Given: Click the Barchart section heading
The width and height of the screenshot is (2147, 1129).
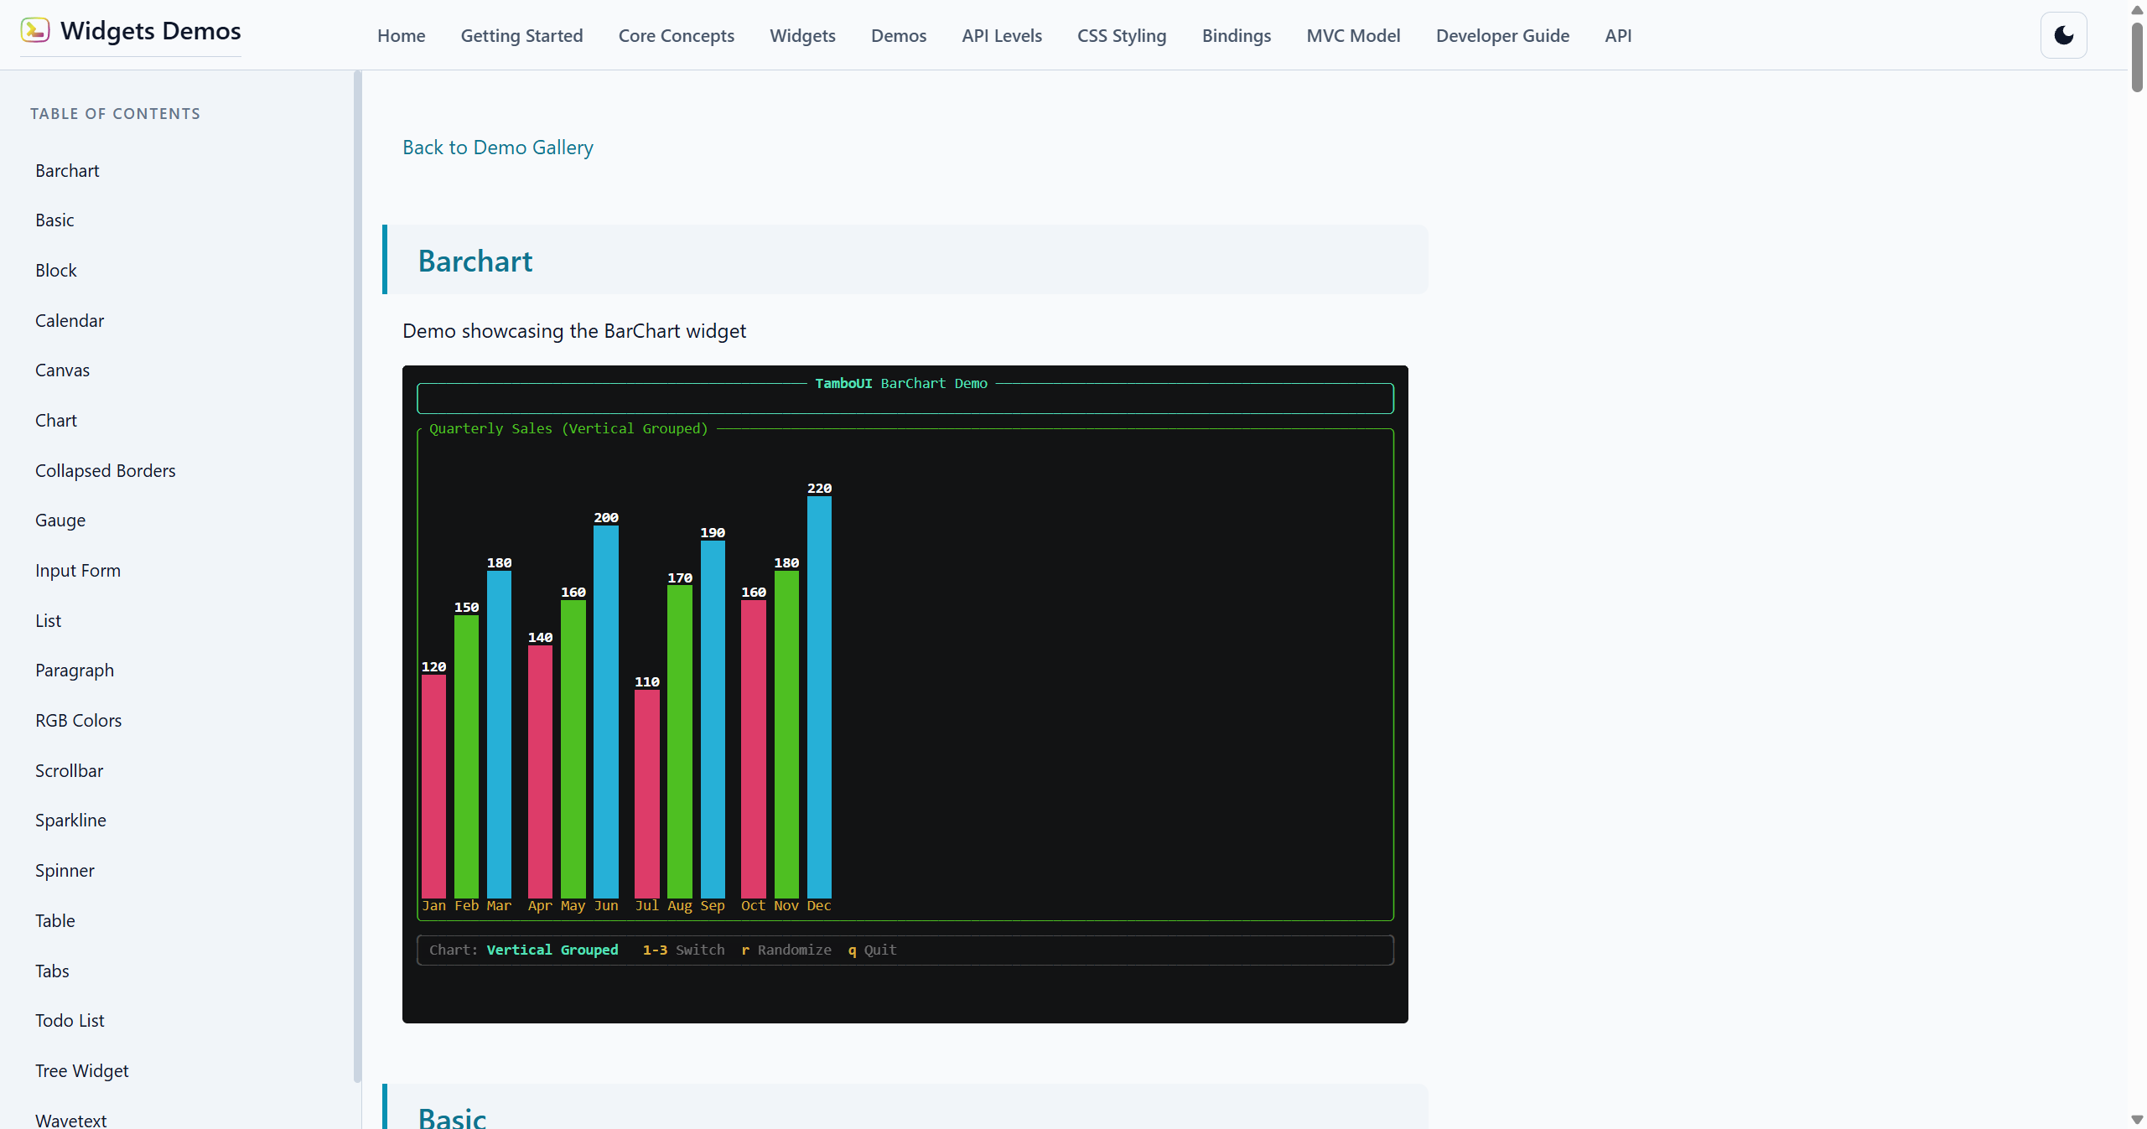Looking at the screenshot, I should (x=475, y=262).
